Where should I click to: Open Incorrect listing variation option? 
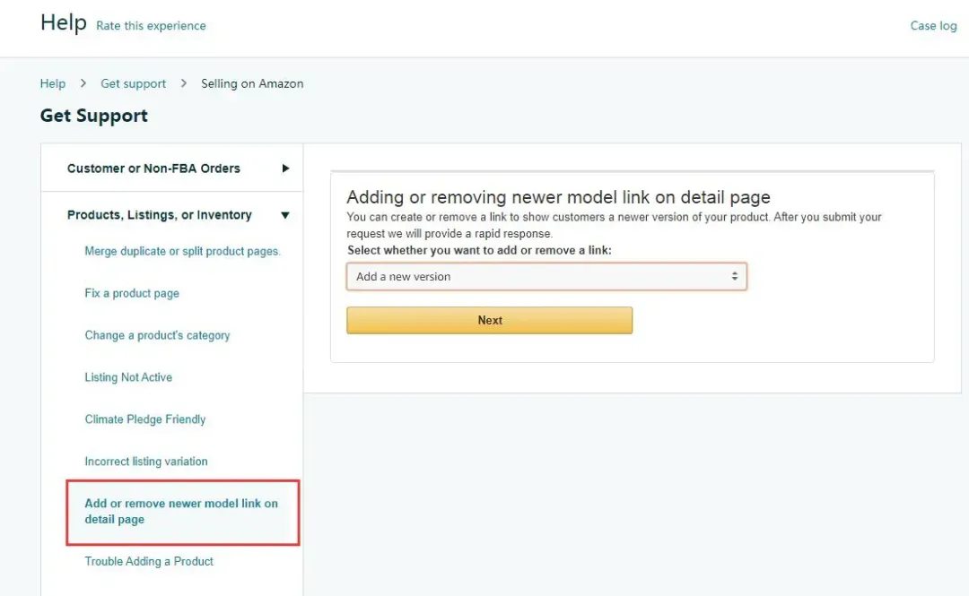click(146, 462)
